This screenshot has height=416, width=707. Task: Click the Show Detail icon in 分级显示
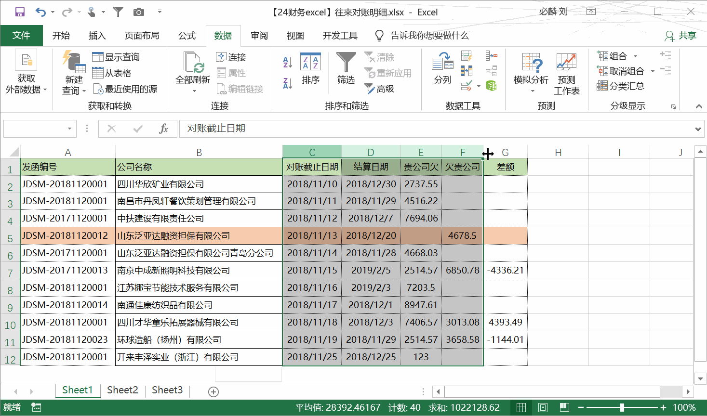pyautogui.click(x=666, y=56)
